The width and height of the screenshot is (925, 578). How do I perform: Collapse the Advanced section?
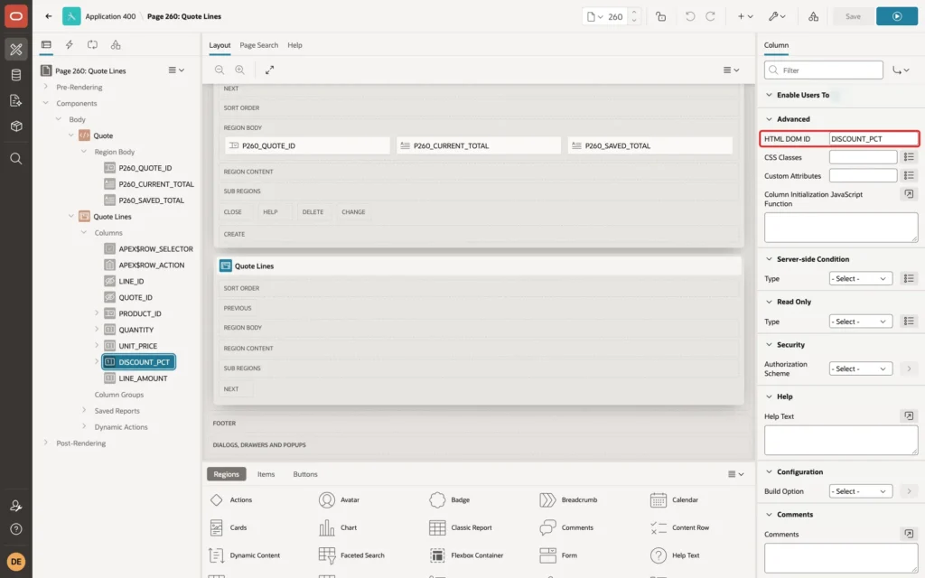[x=769, y=119]
